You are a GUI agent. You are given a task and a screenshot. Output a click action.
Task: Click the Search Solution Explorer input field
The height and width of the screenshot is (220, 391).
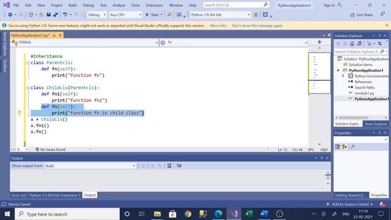[357, 51]
